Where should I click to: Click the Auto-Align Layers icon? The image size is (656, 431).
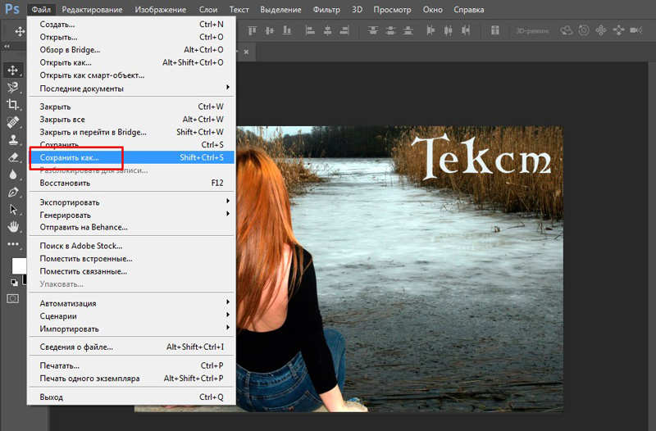point(495,30)
